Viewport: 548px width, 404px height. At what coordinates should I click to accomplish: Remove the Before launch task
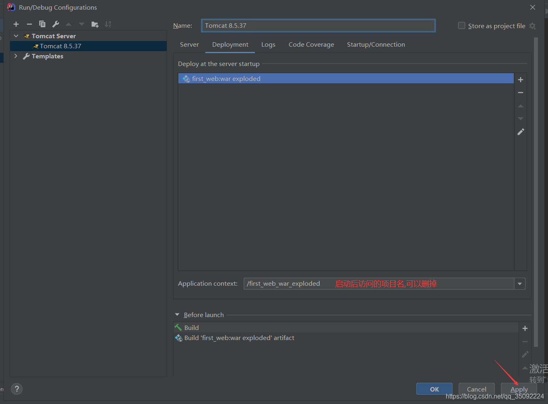(x=525, y=342)
